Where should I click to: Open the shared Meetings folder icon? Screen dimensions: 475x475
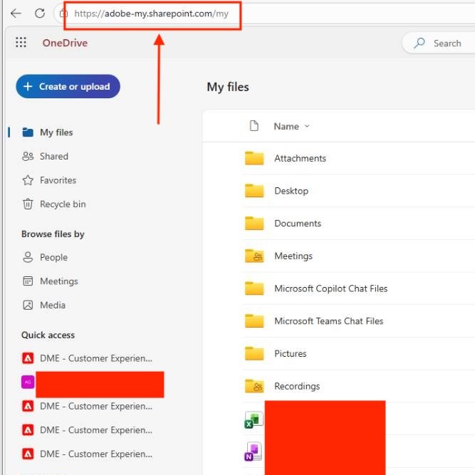[x=254, y=256]
